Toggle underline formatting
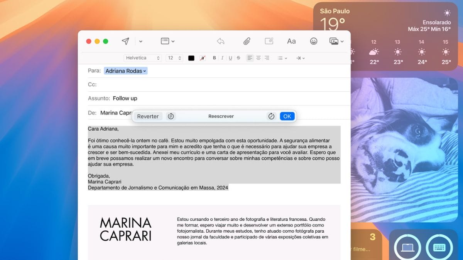Screen dimensions: 463x260 [230, 58]
